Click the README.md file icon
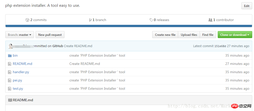Image resolution: width=254 pixels, height=111 pixels. 10,64
